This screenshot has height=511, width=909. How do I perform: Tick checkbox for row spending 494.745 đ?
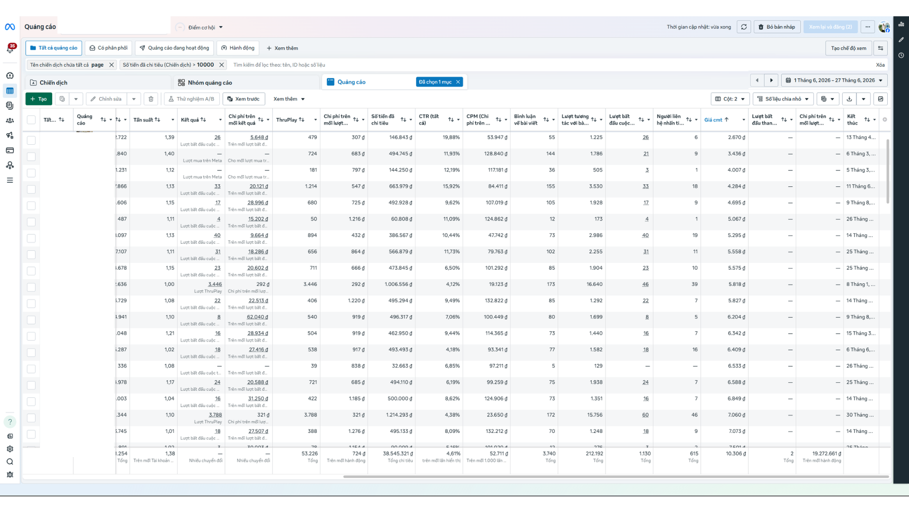click(31, 157)
